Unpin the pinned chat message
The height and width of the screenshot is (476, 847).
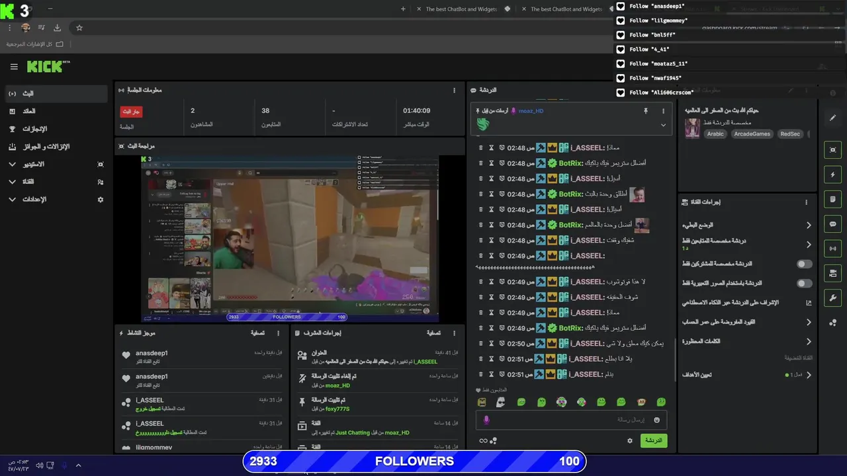pyautogui.click(x=646, y=111)
